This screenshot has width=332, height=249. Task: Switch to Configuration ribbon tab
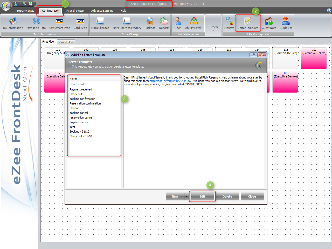click(51, 11)
